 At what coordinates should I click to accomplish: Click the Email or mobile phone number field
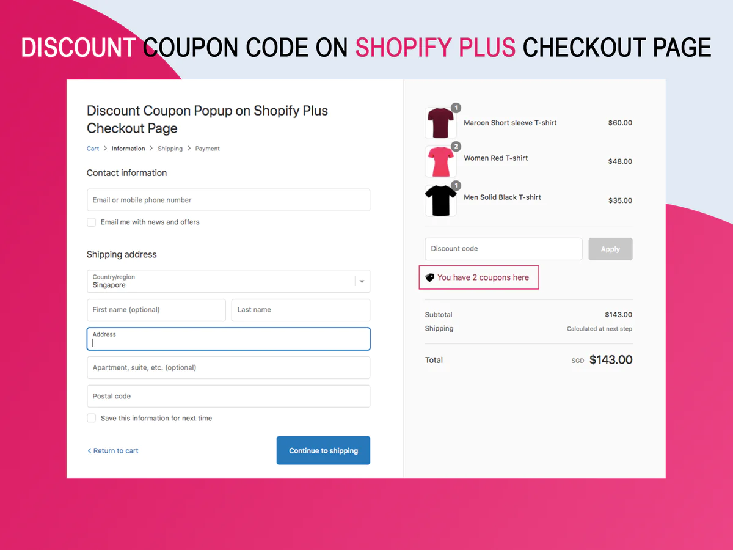coord(228,200)
